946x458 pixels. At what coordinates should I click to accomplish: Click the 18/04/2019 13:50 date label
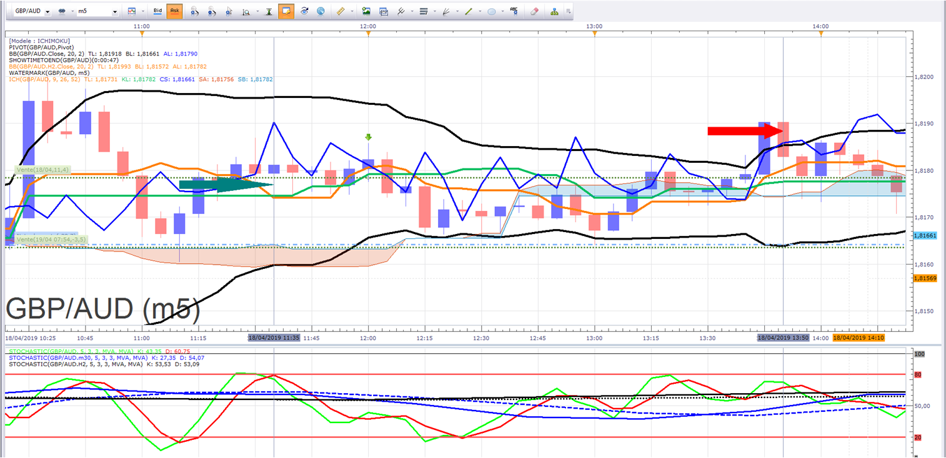pos(783,338)
